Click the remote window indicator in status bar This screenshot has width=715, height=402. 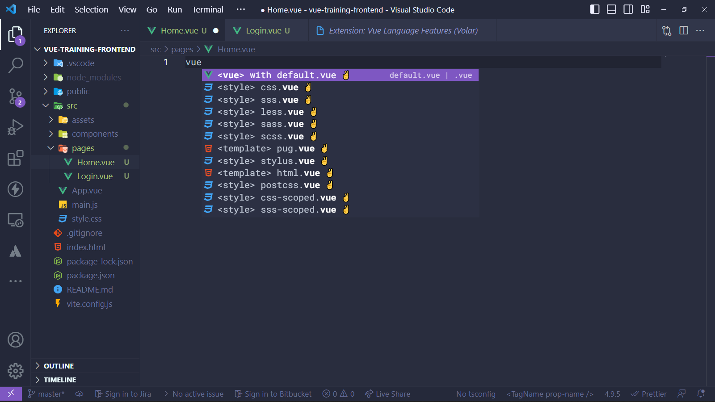click(11, 394)
